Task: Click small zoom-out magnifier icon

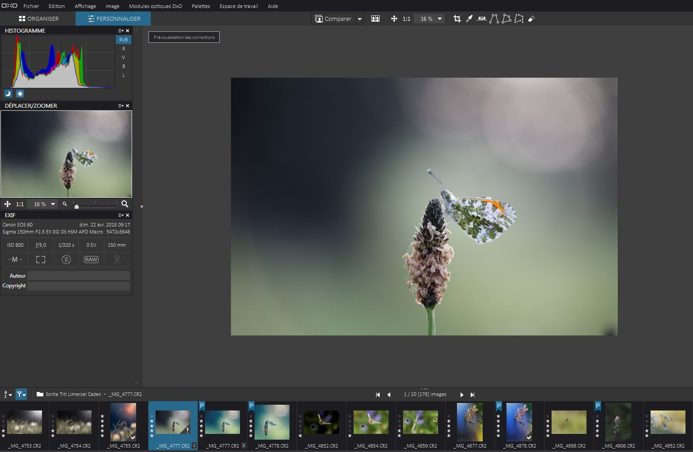Action: tap(65, 204)
